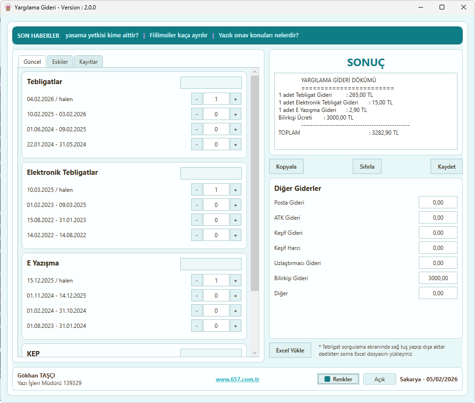Click the app icon in title bar
Viewport: 475px width, 403px height.
coord(8,7)
